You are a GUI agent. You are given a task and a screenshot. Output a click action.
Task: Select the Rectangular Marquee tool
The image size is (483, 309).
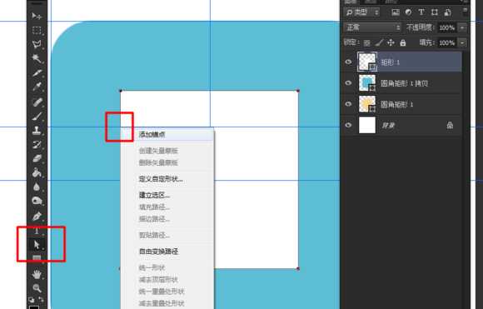pos(37,30)
